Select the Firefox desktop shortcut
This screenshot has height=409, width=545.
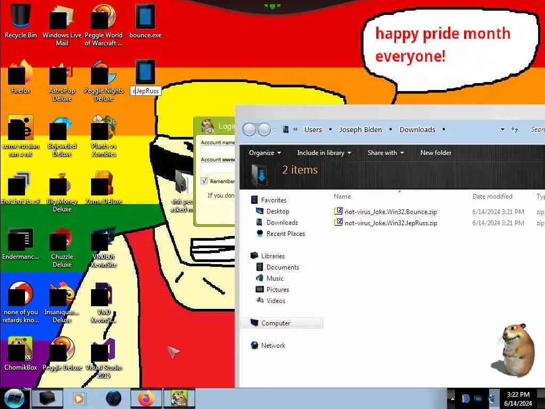pyautogui.click(x=21, y=77)
